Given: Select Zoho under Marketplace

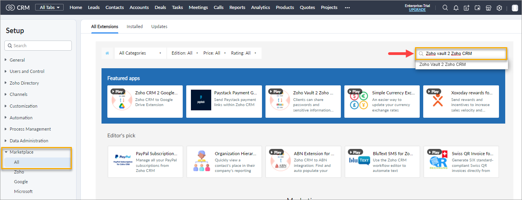Looking at the screenshot, I should pos(19,172).
